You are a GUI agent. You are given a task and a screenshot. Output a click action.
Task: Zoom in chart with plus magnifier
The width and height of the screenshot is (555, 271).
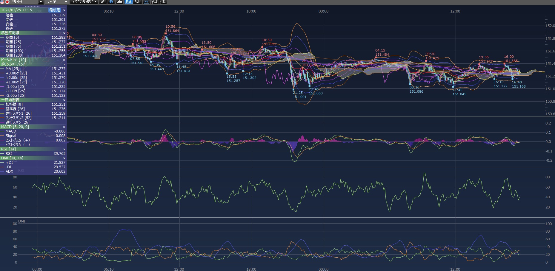(x=163, y=2)
